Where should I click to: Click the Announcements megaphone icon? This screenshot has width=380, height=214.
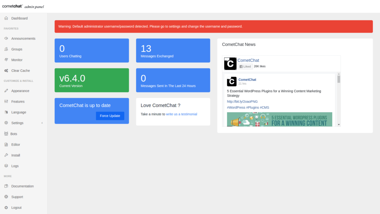click(x=6, y=38)
